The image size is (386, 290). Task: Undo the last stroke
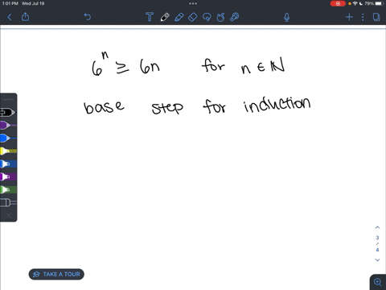88,17
